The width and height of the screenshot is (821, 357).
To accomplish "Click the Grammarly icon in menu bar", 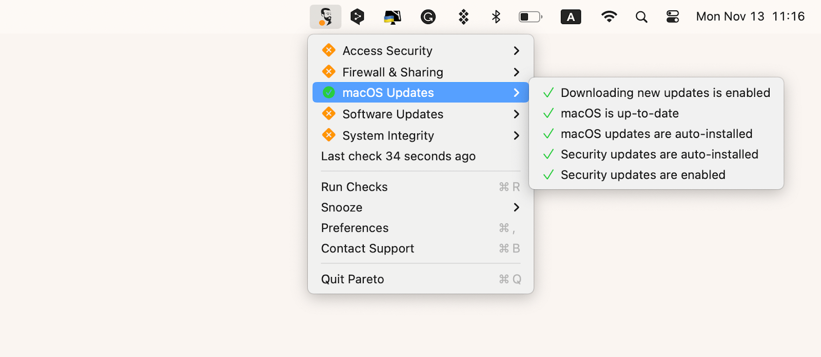I will [x=428, y=16].
